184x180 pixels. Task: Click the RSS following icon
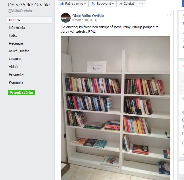[93, 4]
